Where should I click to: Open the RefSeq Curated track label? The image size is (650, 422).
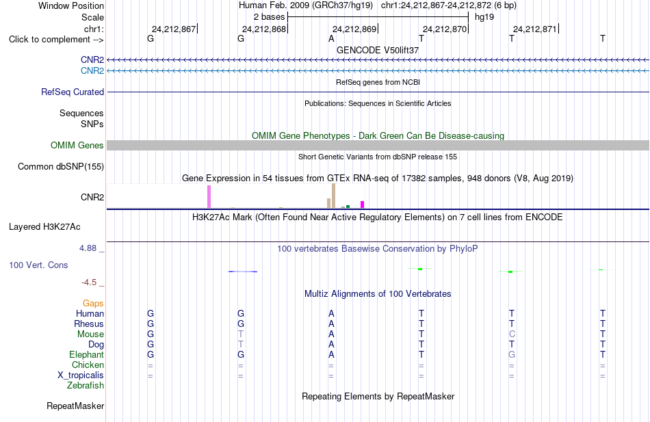(x=73, y=92)
